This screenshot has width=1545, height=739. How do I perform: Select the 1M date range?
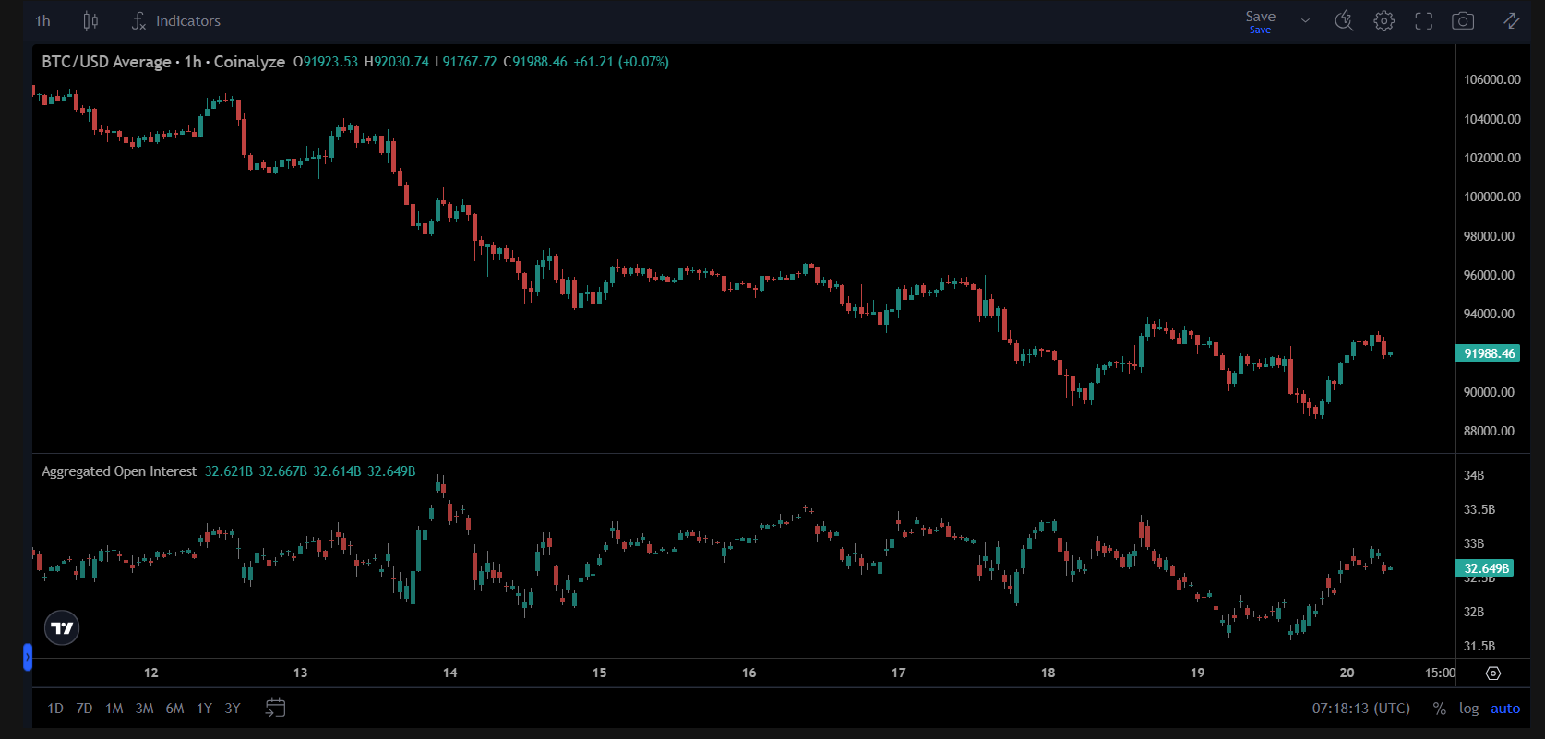pos(114,709)
